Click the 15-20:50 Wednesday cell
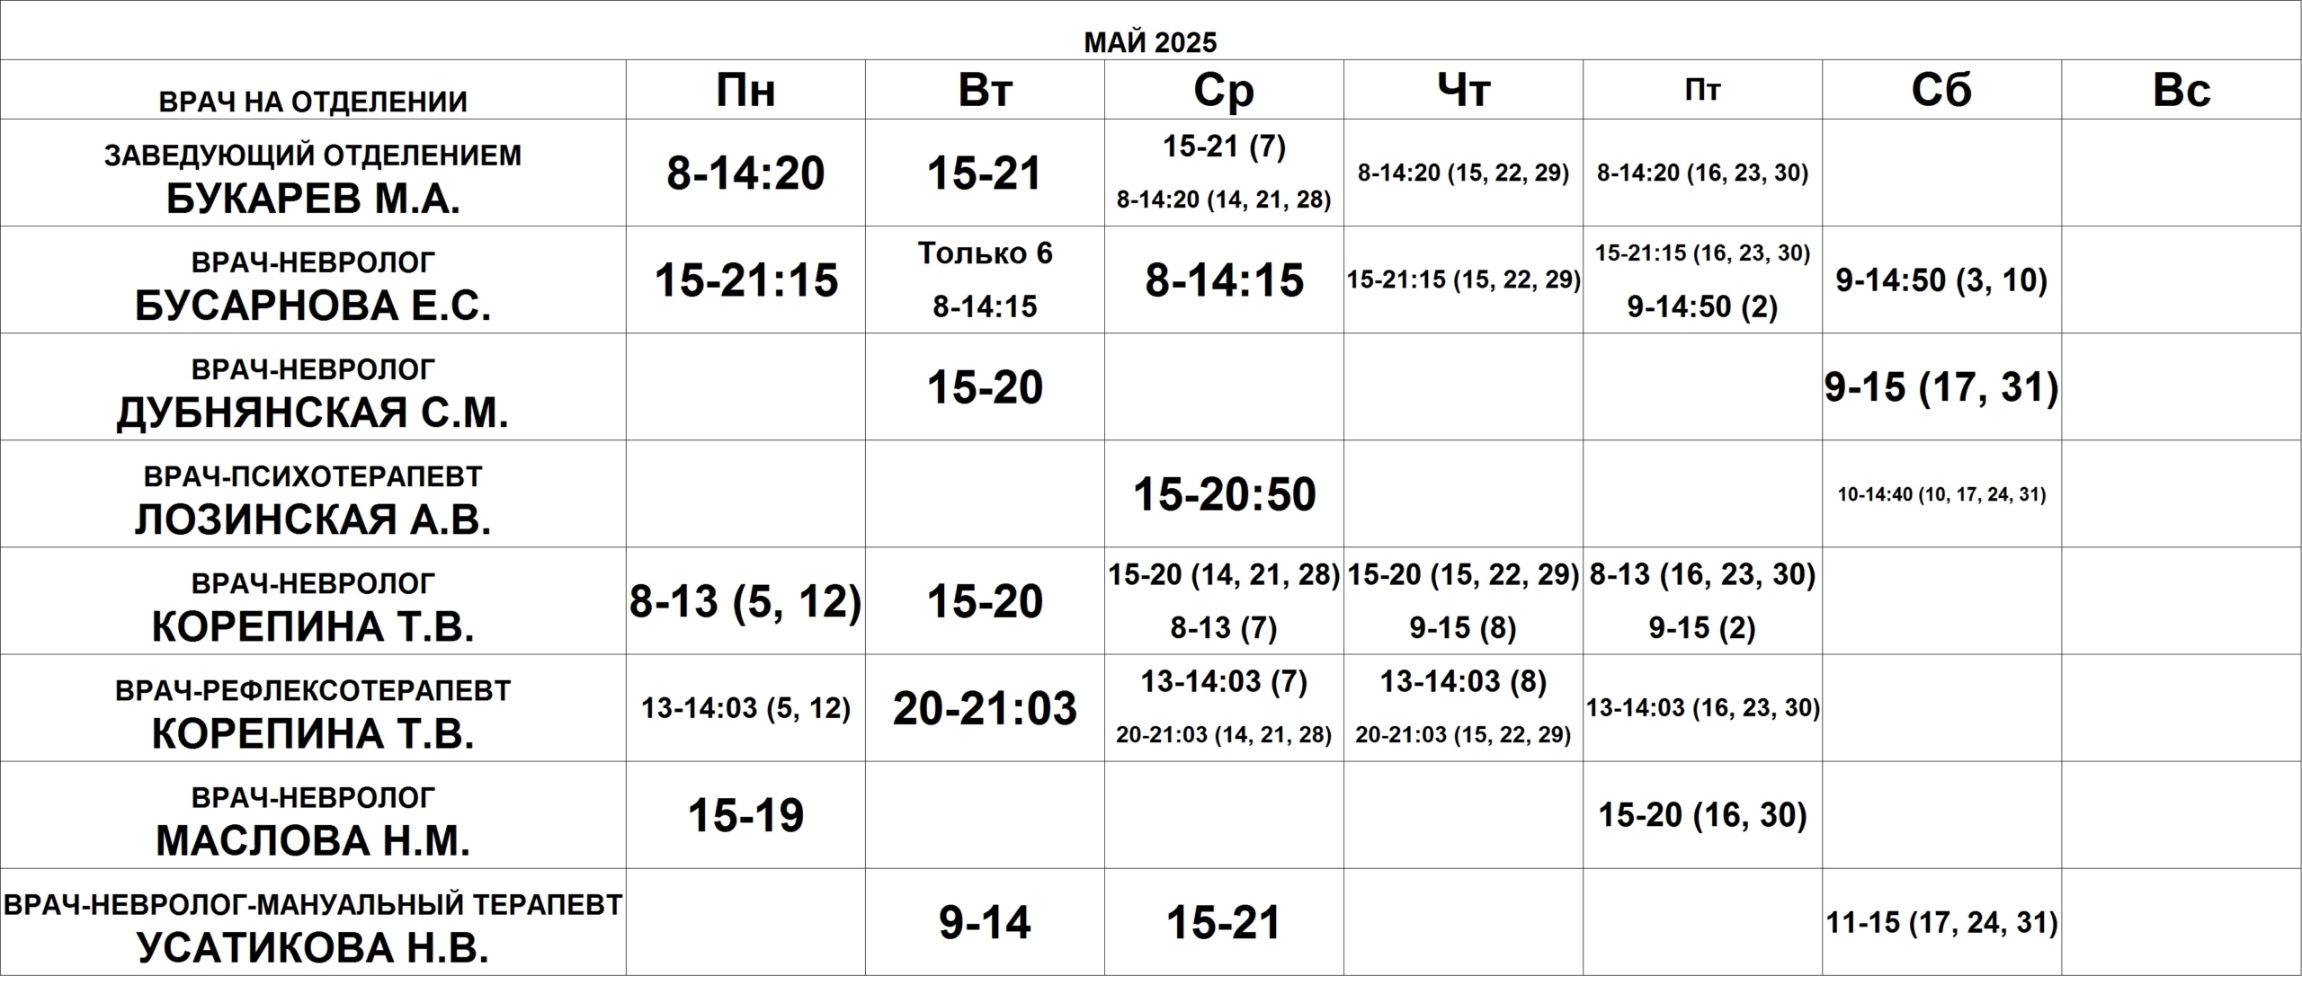This screenshot has height=985, width=2302. coord(1224,493)
